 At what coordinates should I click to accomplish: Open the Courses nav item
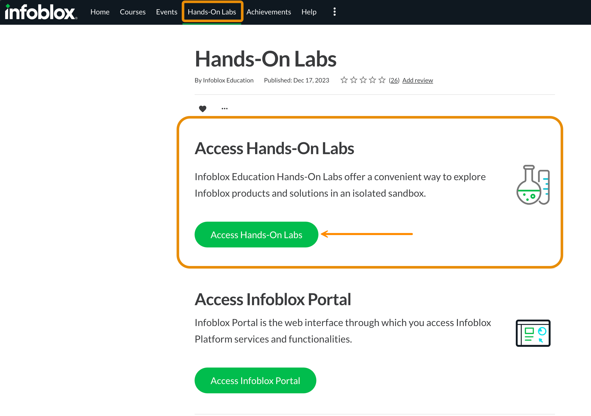[x=133, y=12]
